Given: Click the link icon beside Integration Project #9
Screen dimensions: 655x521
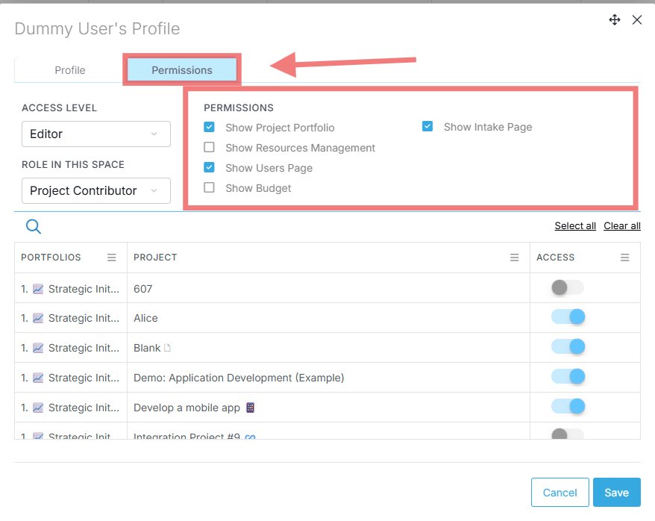Looking at the screenshot, I should [x=251, y=437].
